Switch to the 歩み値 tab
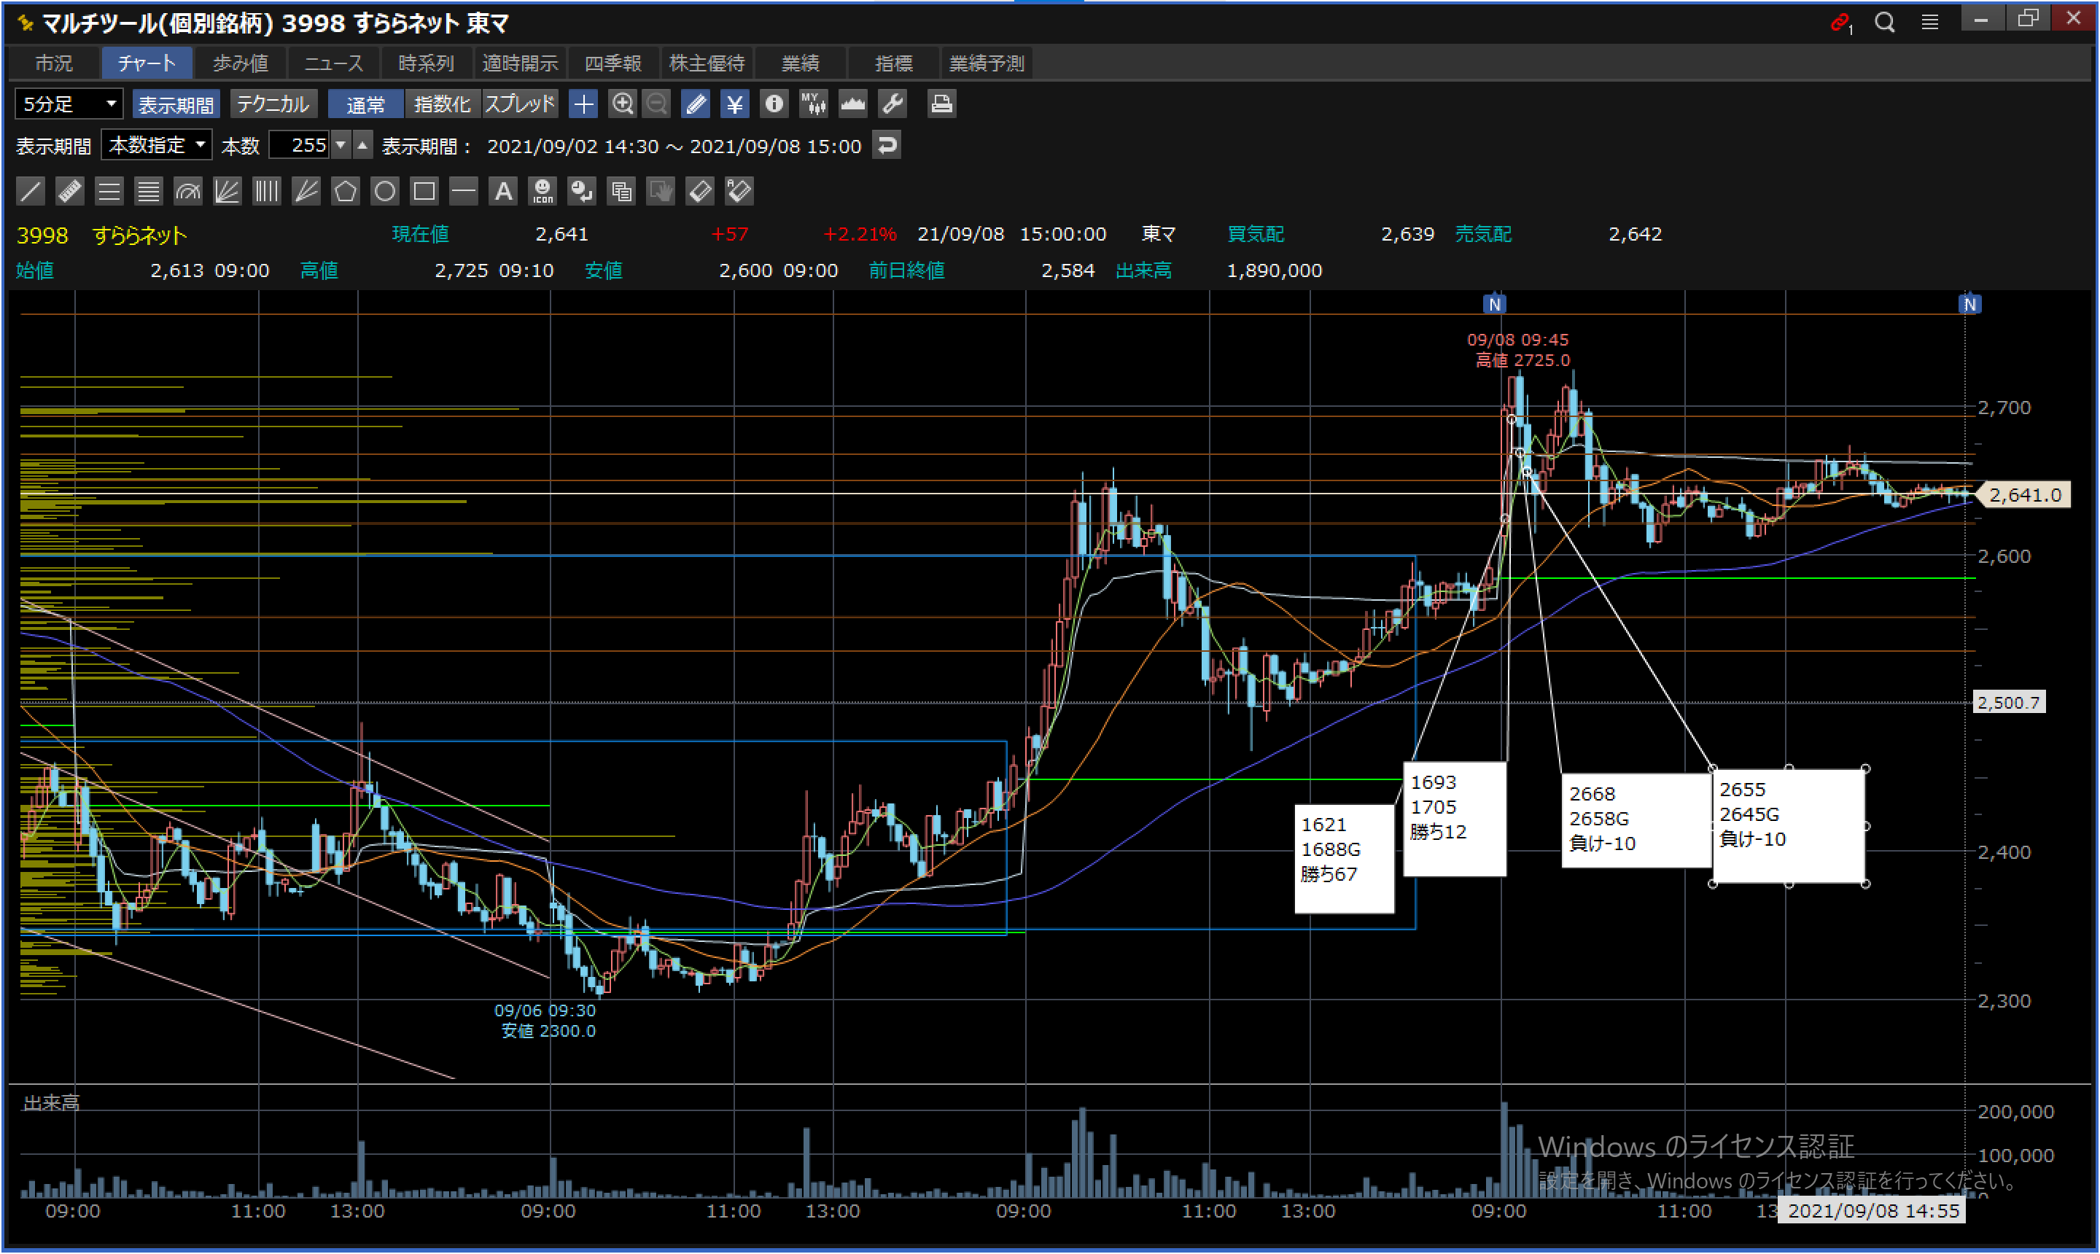 (240, 63)
